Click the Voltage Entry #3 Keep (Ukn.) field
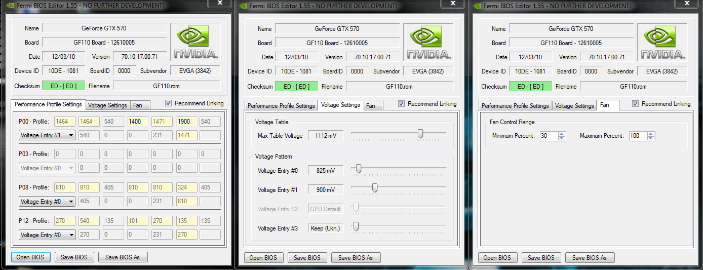The image size is (703, 270). pos(325,228)
